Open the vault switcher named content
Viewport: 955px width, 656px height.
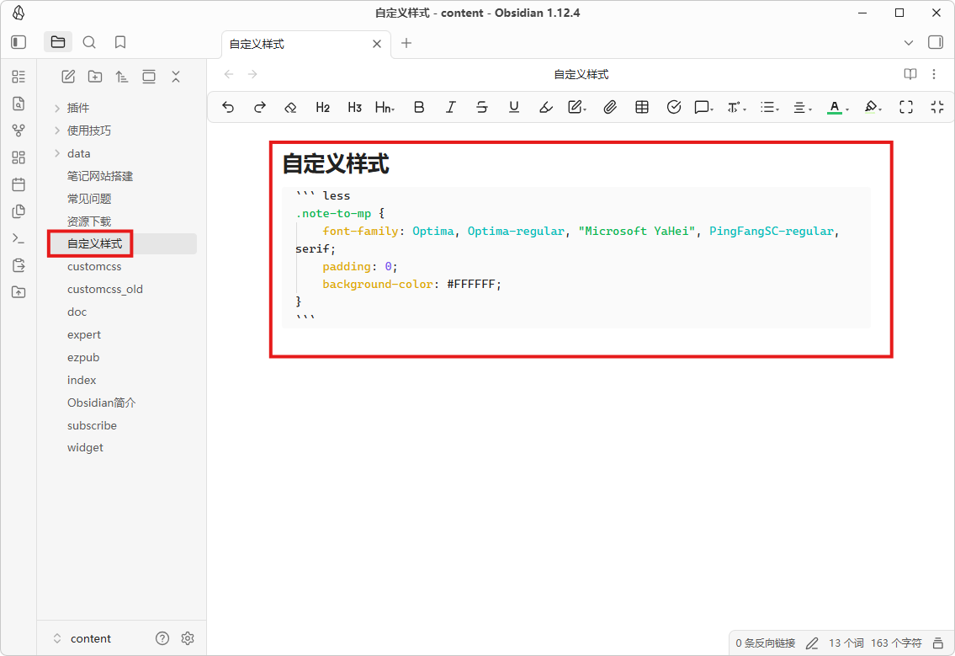click(82, 638)
